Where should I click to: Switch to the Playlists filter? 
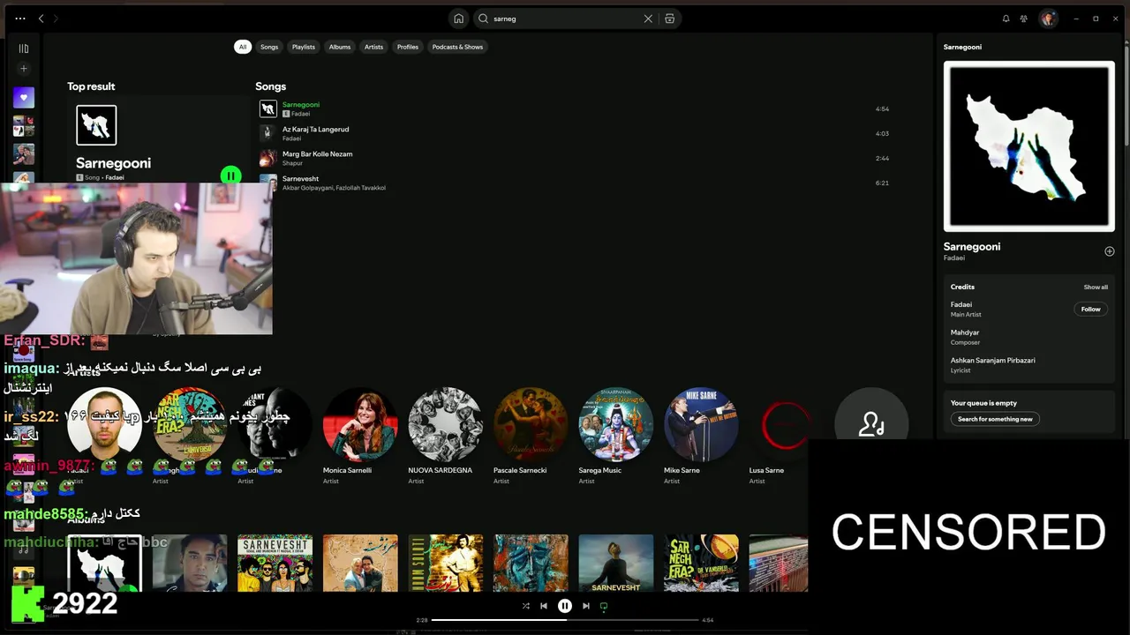pyautogui.click(x=304, y=47)
